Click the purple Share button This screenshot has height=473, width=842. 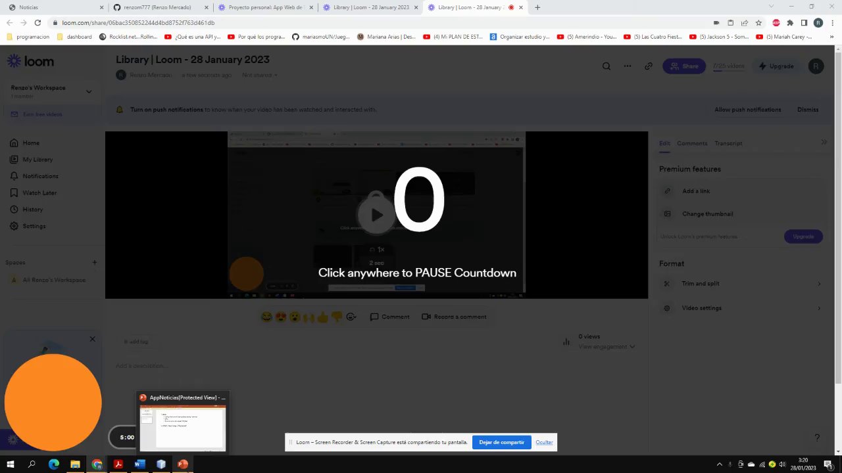(684, 66)
